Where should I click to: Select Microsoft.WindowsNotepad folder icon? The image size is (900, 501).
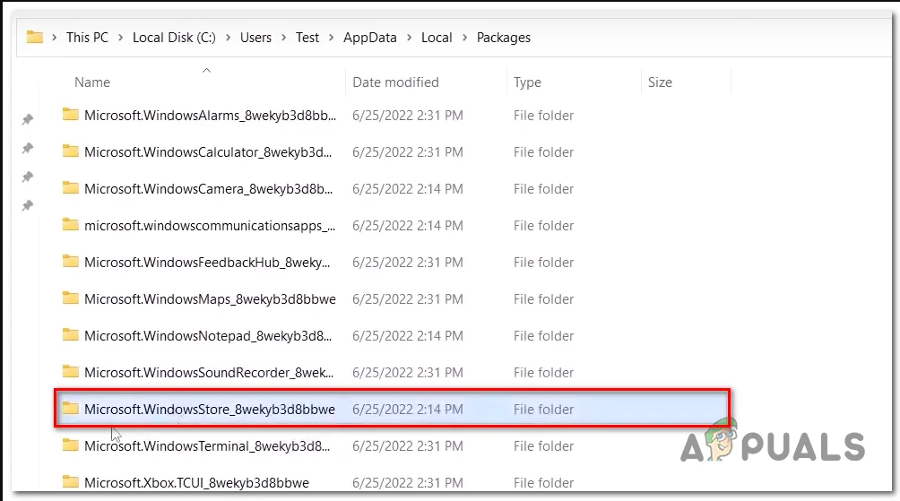[x=71, y=334]
